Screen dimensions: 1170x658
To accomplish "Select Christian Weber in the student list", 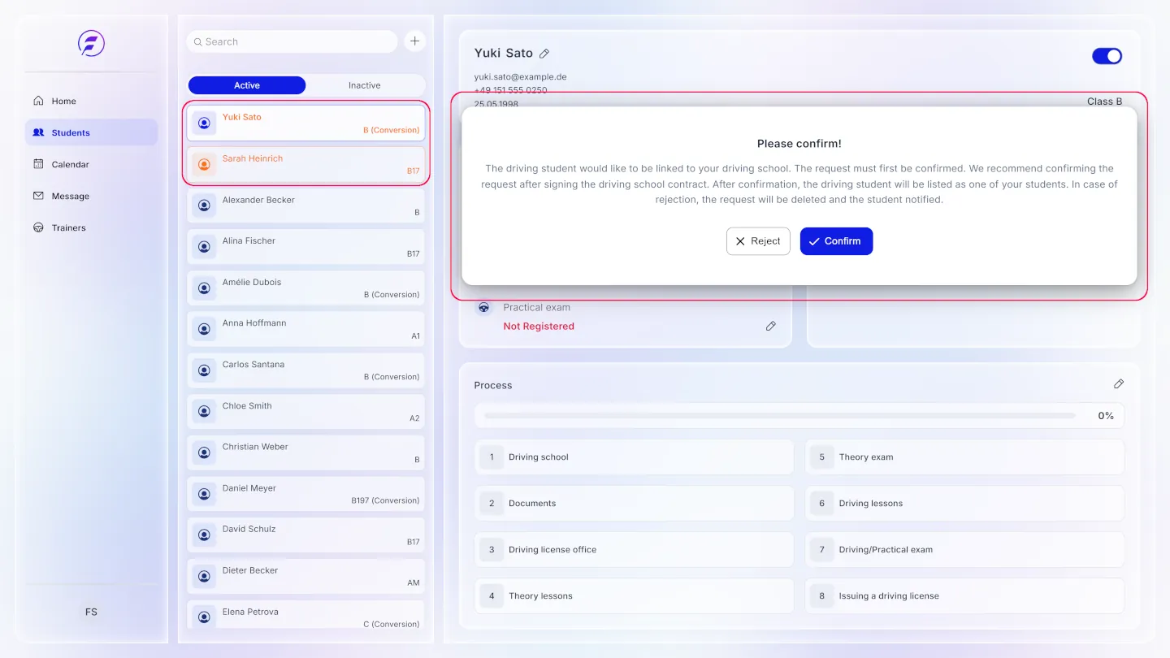I will coord(306,452).
